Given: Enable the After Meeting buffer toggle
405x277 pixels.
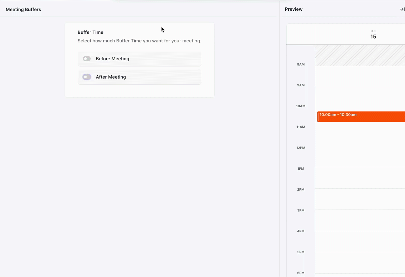Looking at the screenshot, I should 87,77.
